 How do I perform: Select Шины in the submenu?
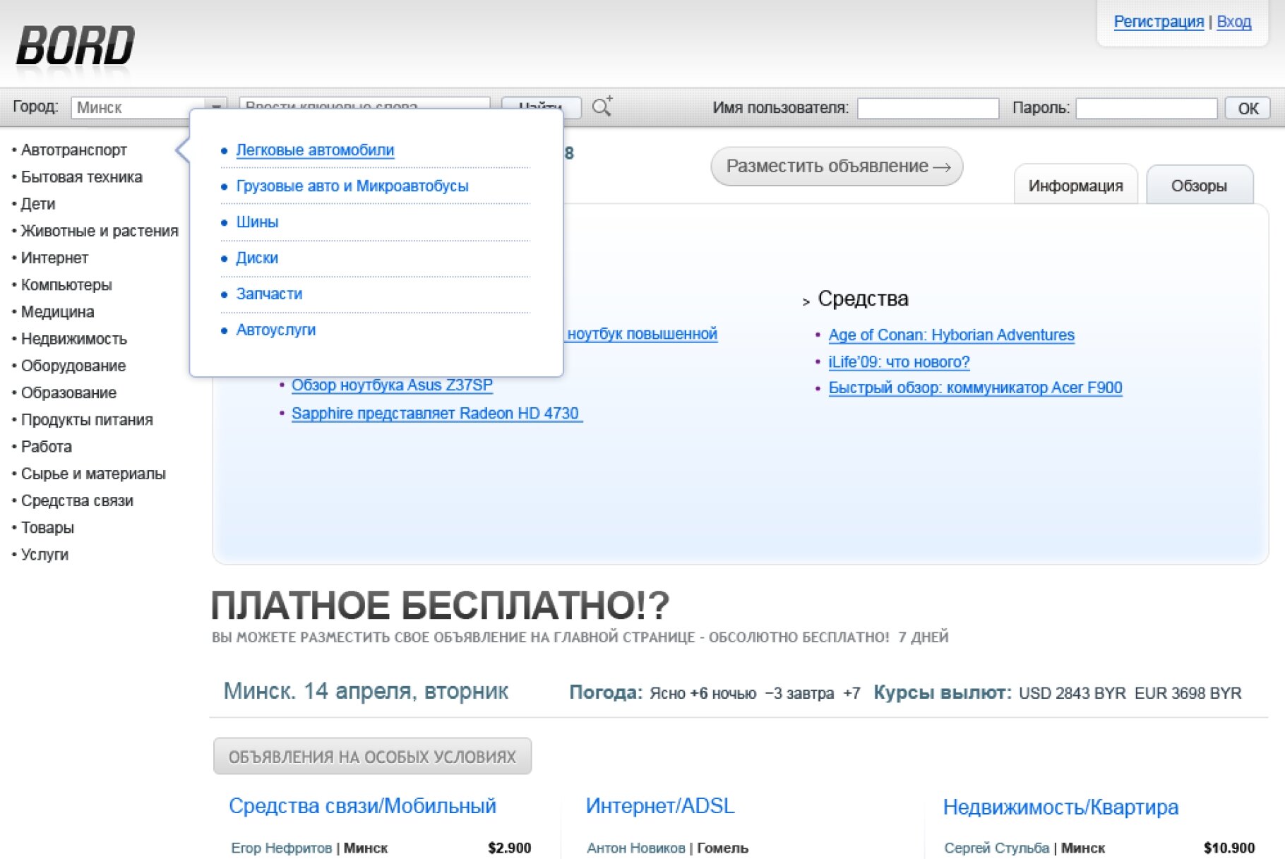point(257,222)
